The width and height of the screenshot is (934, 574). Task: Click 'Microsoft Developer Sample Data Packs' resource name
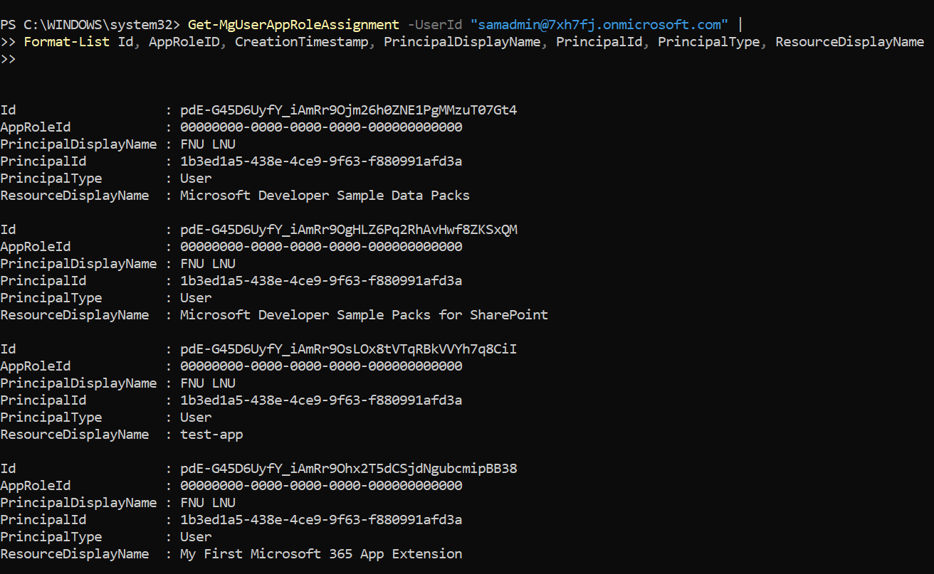(325, 196)
